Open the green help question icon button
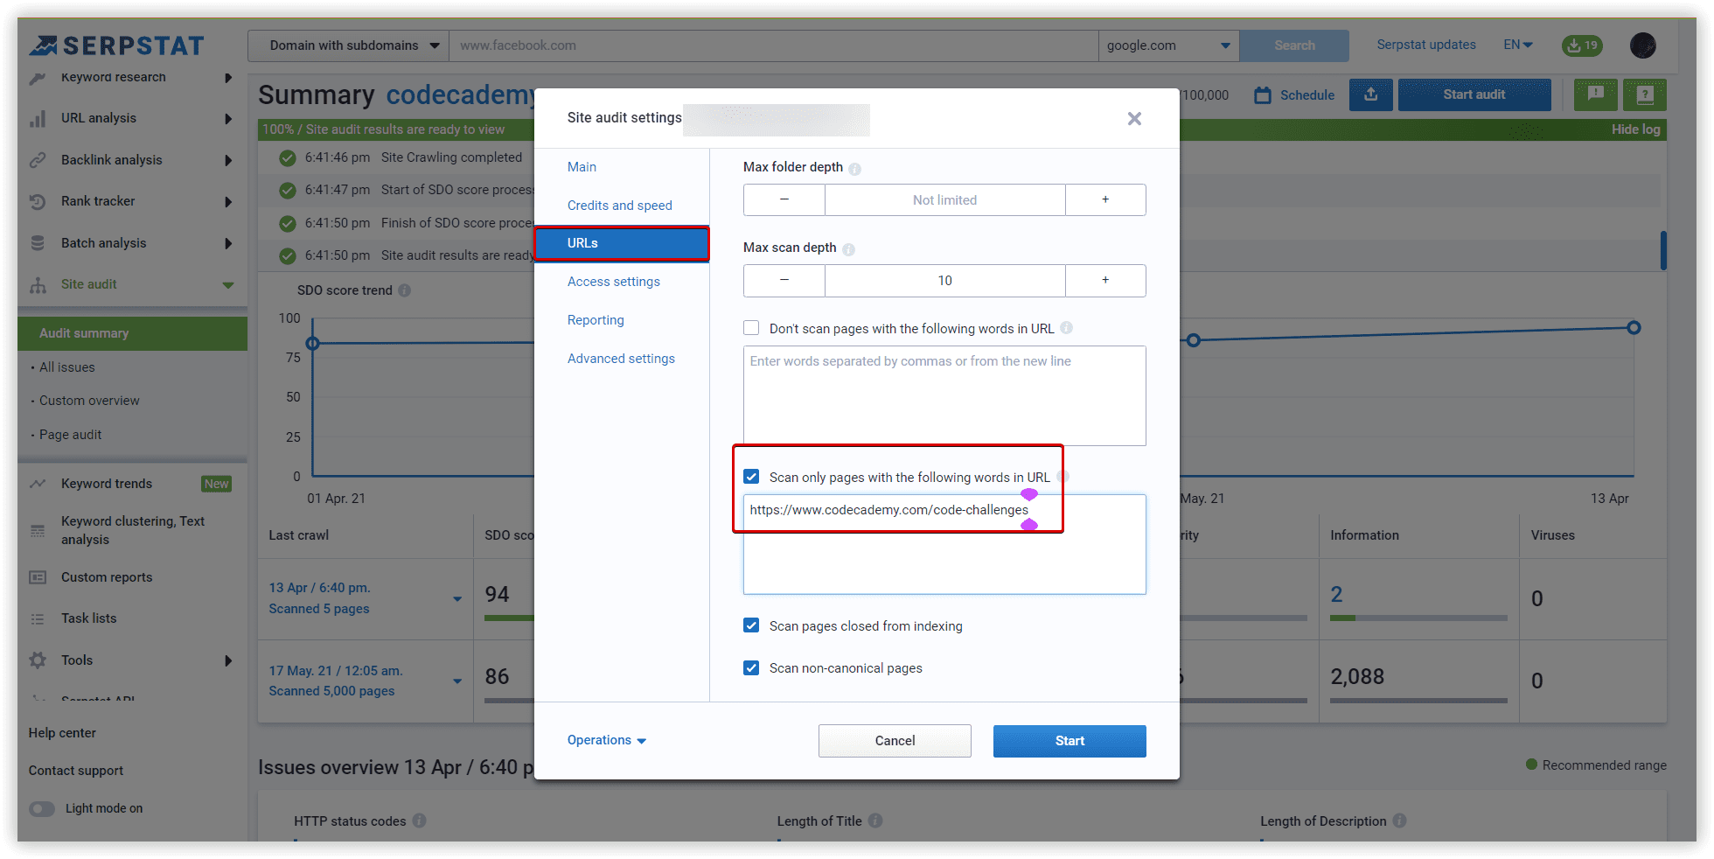The height and width of the screenshot is (859, 1714). point(1645,94)
